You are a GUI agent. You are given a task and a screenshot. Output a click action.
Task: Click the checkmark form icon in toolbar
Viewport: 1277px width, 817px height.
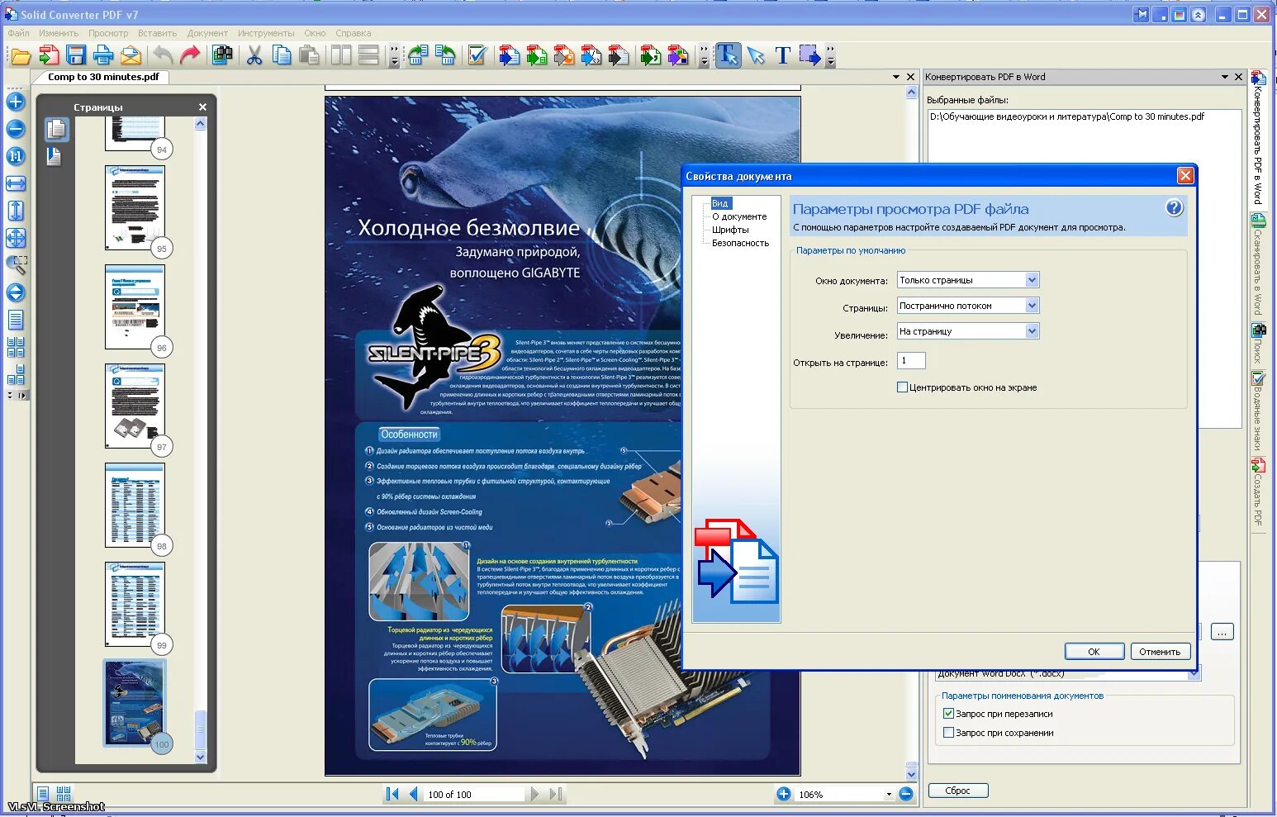click(x=477, y=55)
